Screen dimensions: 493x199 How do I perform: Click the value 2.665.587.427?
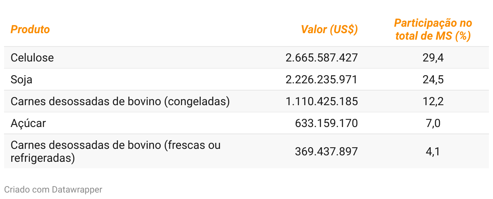point(322,58)
